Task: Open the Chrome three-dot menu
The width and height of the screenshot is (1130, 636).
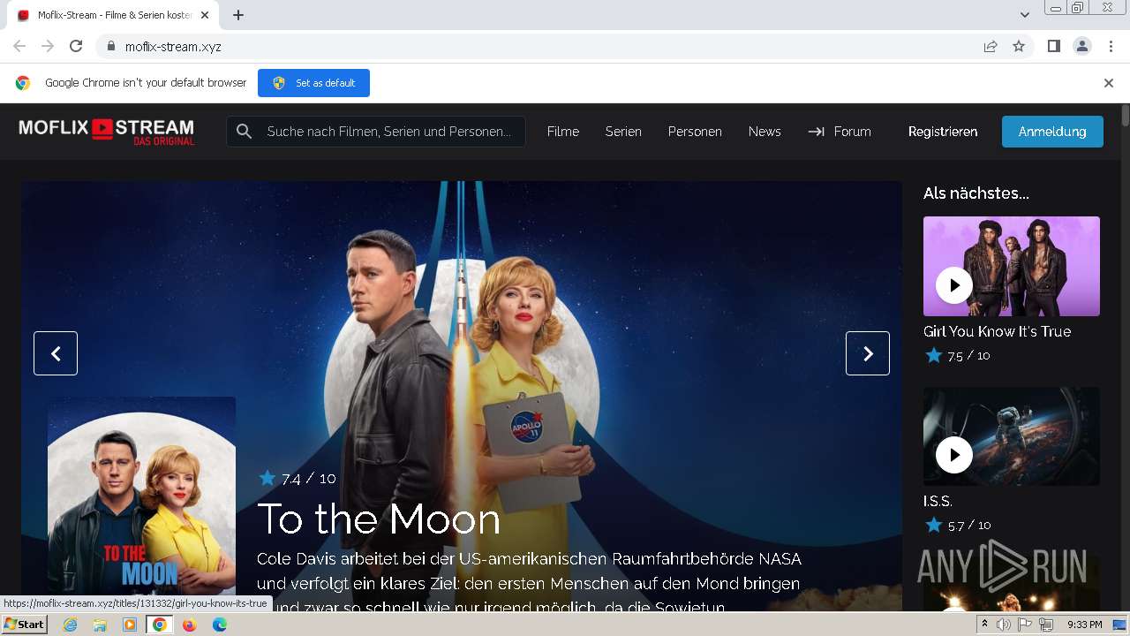Action: pyautogui.click(x=1111, y=46)
